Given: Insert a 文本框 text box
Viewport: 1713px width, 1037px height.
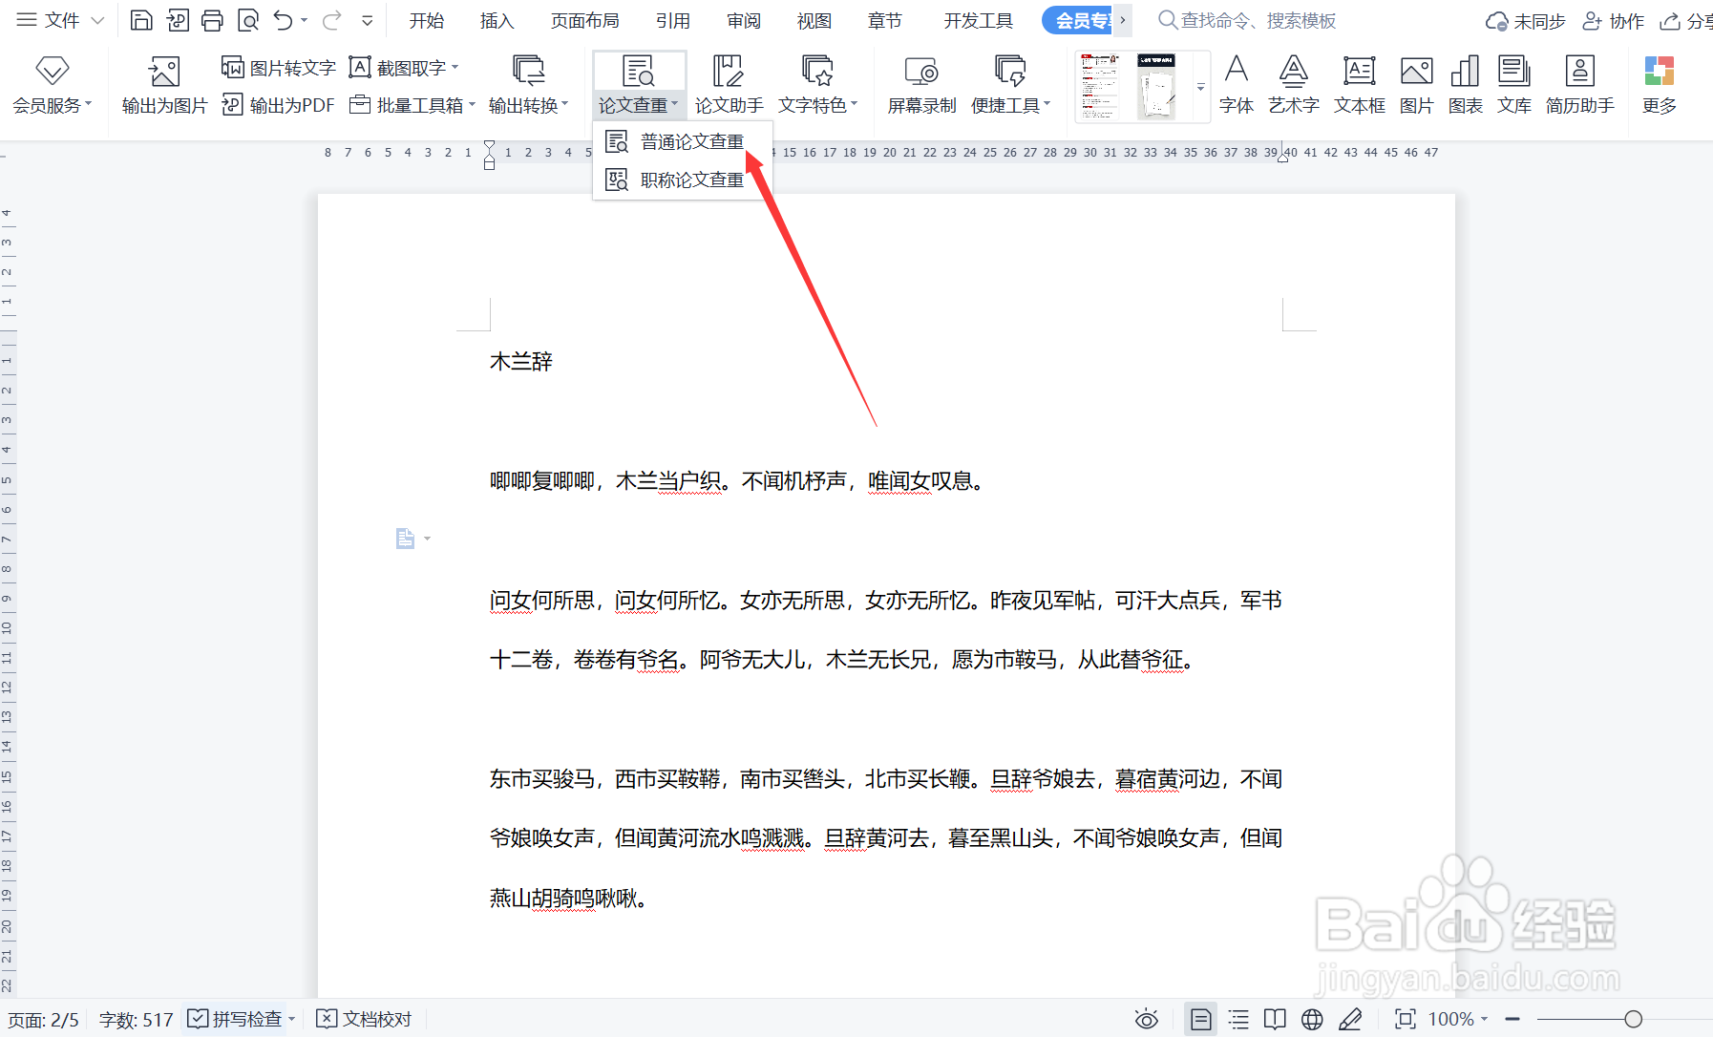Looking at the screenshot, I should click(1359, 84).
